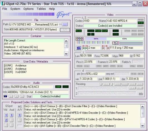Screen dimensions: 148x131
Task: Click the GSpot script logo
Action: pyautogui.click(x=64, y=15)
